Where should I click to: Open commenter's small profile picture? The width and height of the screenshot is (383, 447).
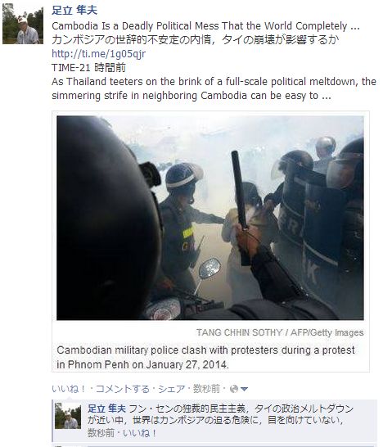(68, 416)
